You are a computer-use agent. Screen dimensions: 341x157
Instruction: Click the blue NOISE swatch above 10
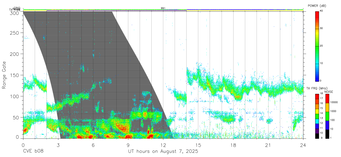tap(327, 125)
